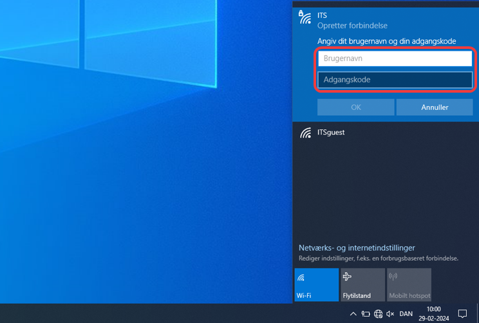Screen dimensions: 479x323
Task: Select the ITSguest network icon
Action: (x=305, y=133)
